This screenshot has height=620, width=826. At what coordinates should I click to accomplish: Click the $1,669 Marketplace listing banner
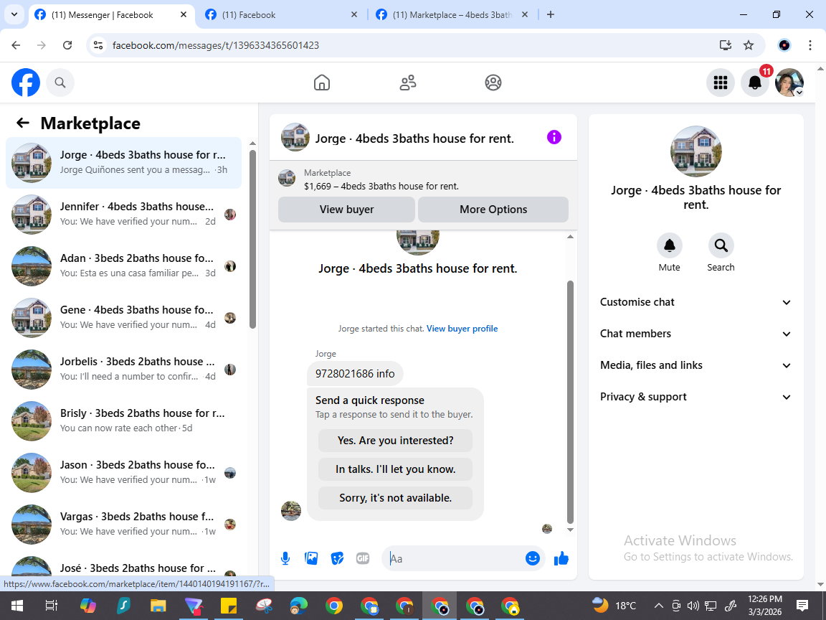(424, 179)
